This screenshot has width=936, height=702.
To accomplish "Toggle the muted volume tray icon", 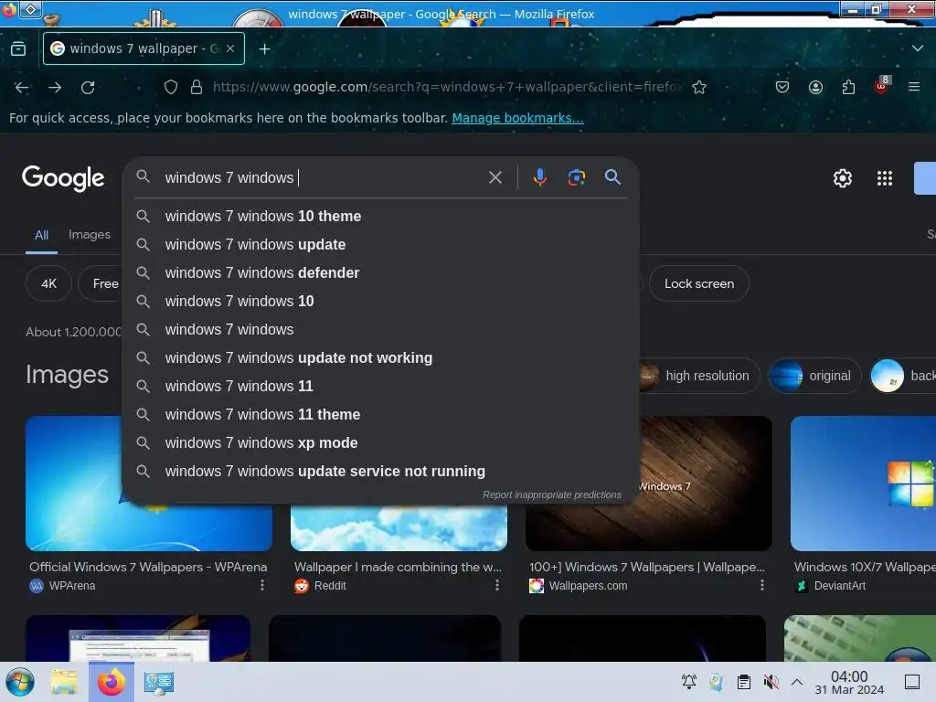I will click(x=771, y=682).
